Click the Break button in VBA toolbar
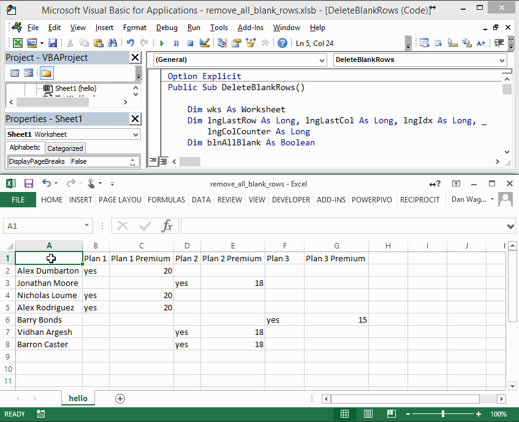519x422 pixels. coord(176,42)
